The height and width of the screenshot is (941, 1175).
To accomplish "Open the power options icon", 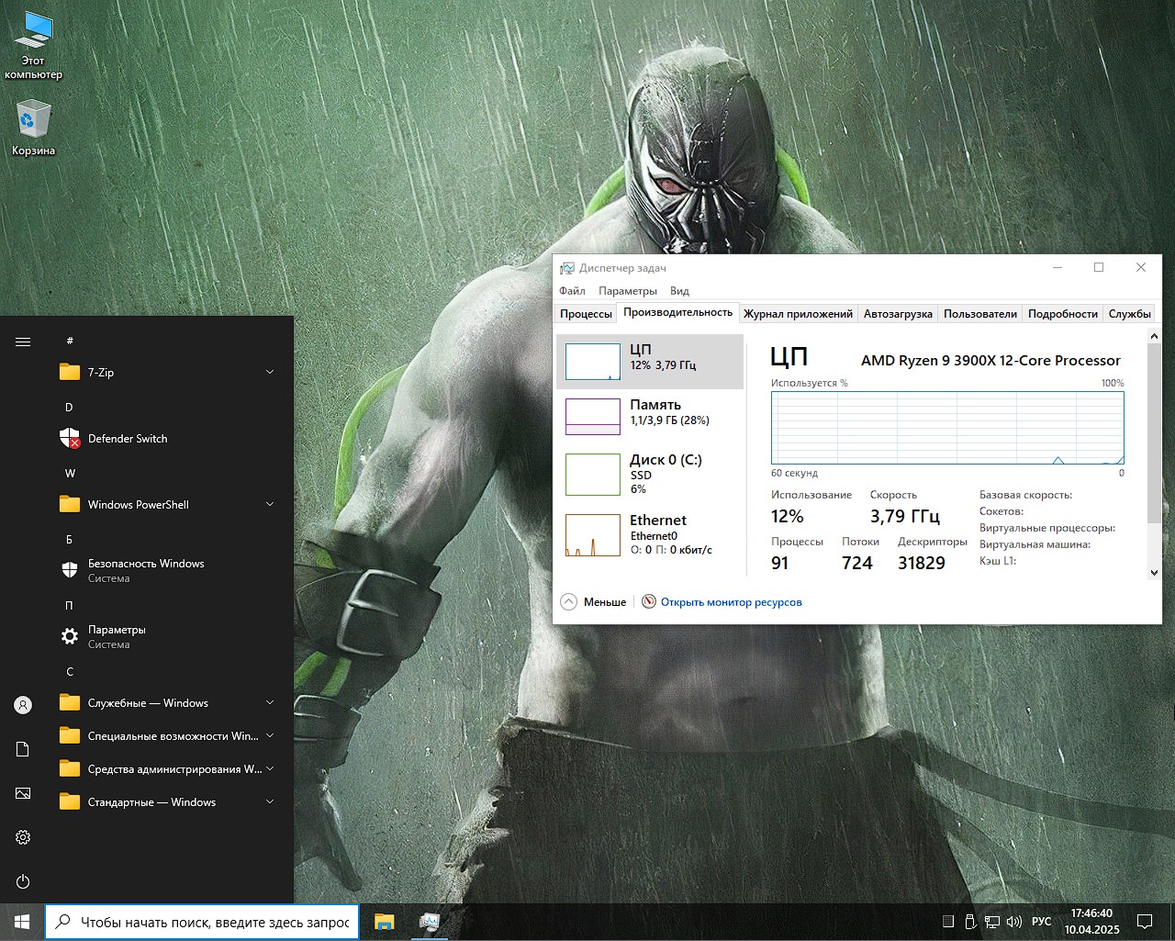I will coord(23,881).
